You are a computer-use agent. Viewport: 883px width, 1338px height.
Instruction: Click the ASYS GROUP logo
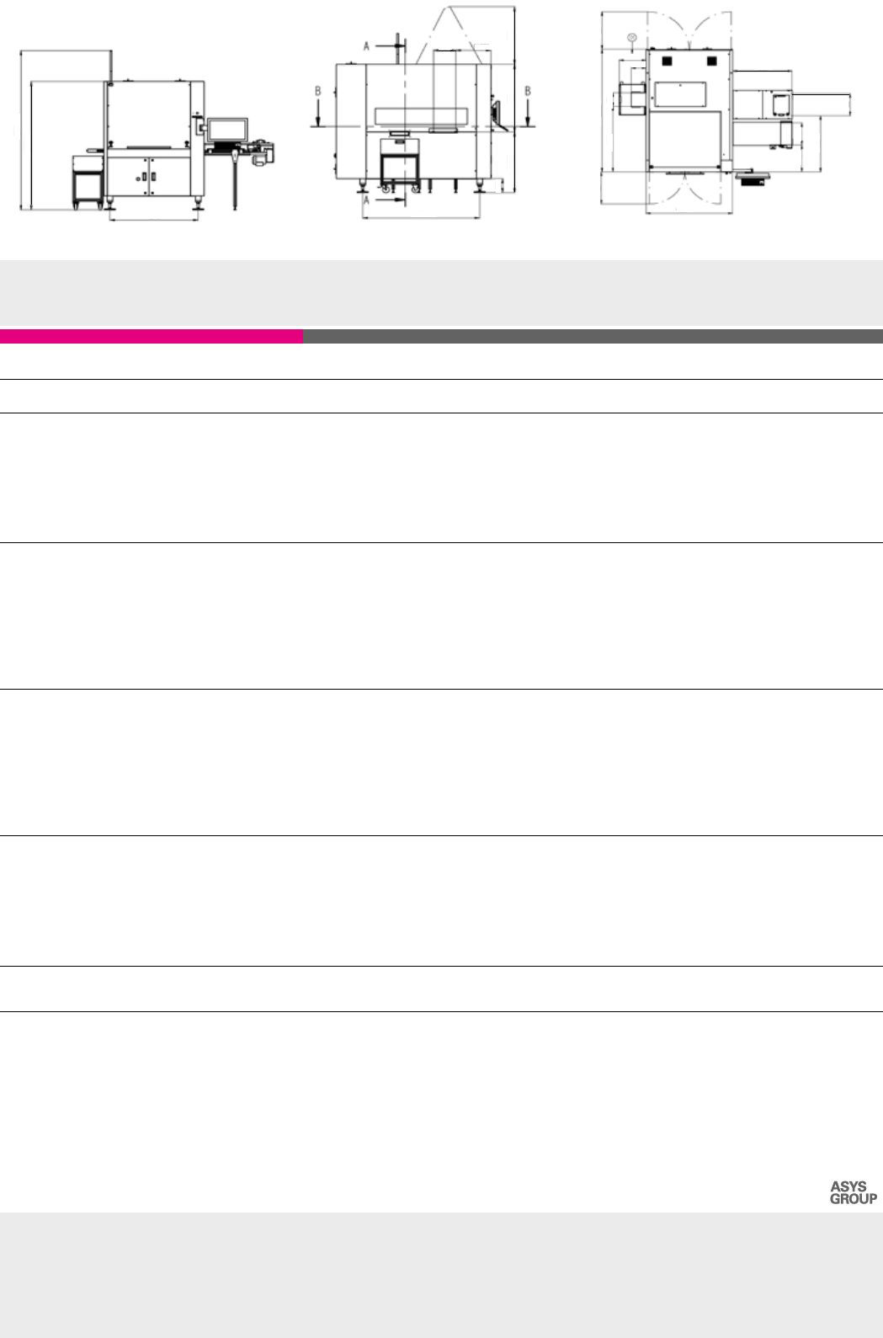pos(853,1192)
